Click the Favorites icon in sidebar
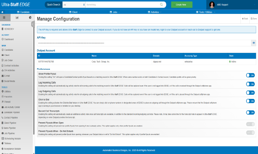The height and width of the screenshot is (154, 258). (3, 97)
